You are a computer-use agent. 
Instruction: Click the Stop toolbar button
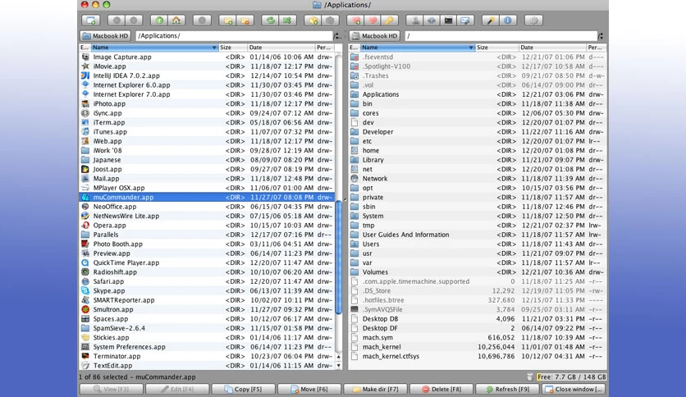click(x=202, y=21)
